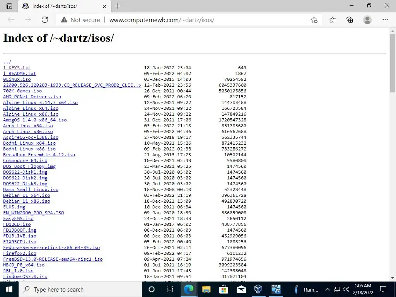Click the Microsoft Edge taskbar icon
The image size is (396, 297).
click(x=189, y=289)
